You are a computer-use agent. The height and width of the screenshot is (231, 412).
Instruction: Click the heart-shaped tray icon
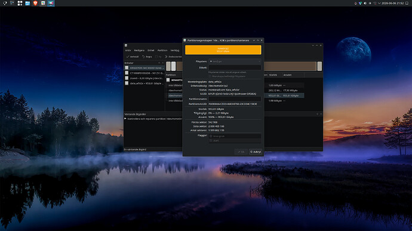[360, 3]
